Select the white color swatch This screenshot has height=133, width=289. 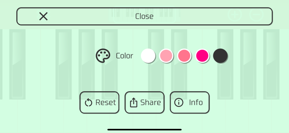pos(148,56)
